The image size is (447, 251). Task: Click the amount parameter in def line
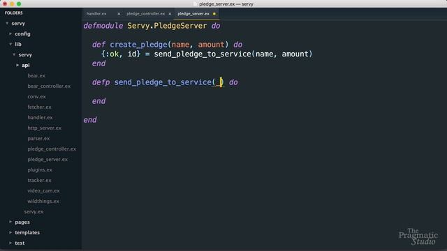[211, 45]
